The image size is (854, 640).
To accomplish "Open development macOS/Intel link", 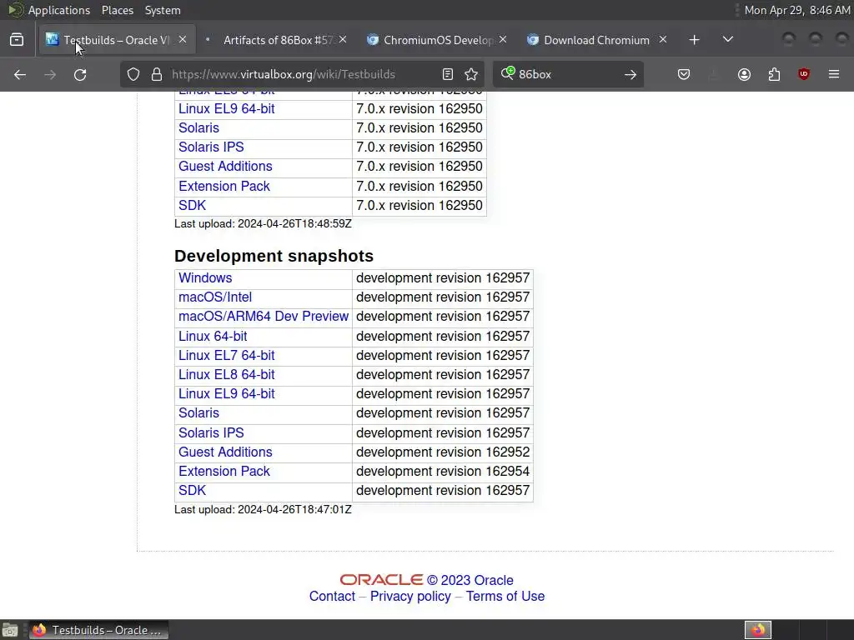I will 215,297.
